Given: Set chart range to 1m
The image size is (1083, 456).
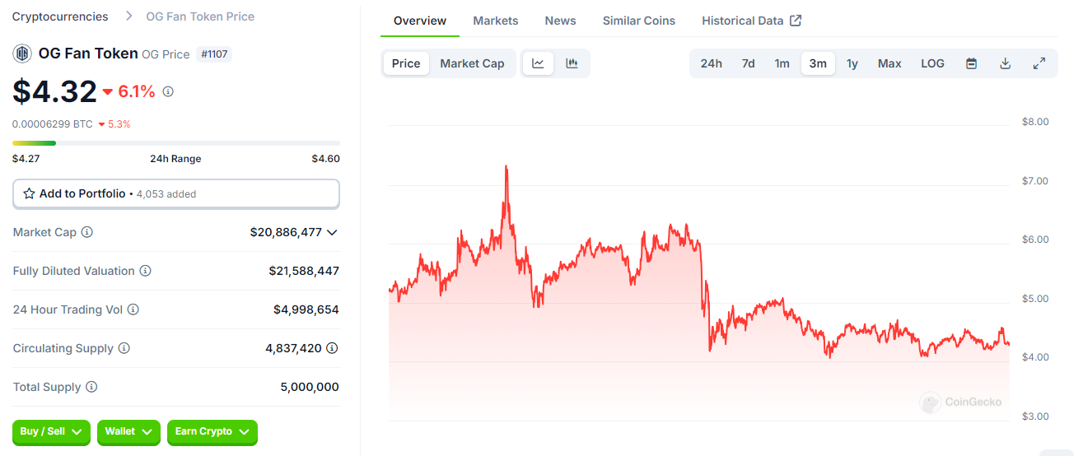Looking at the screenshot, I should point(782,63).
